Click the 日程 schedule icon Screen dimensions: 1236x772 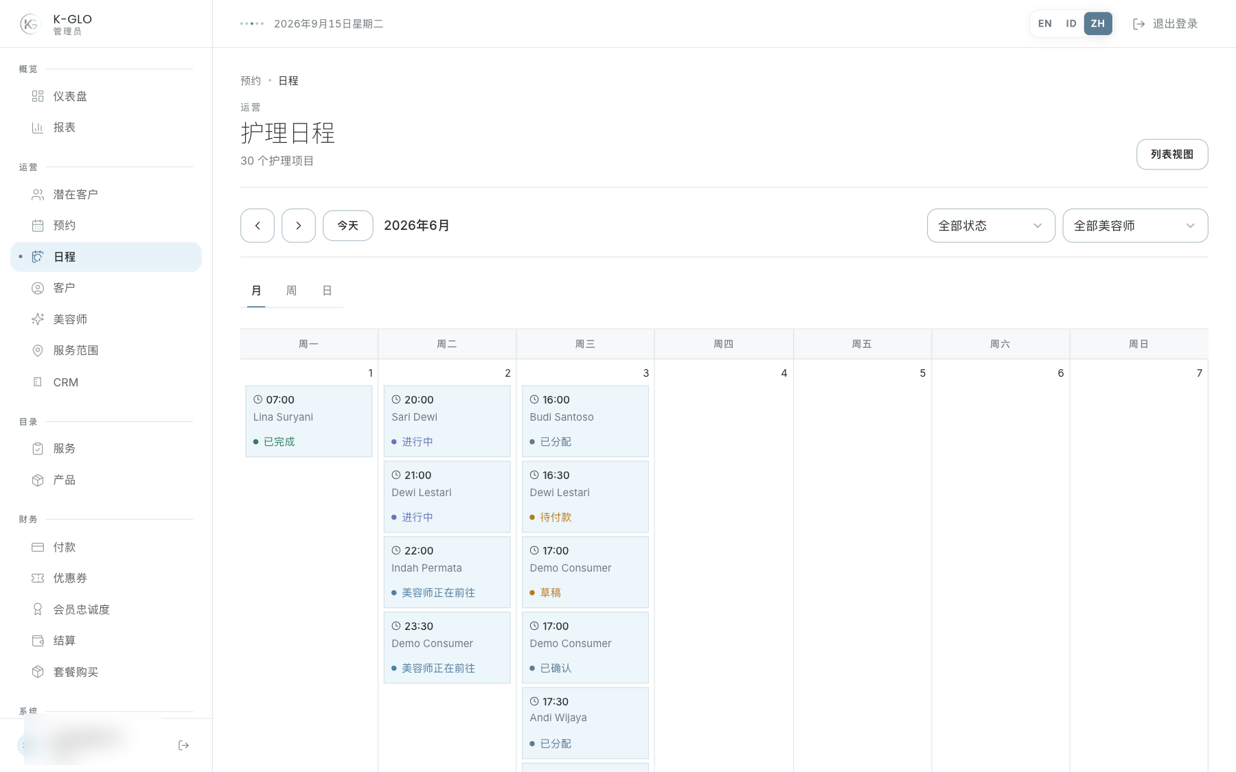(38, 257)
